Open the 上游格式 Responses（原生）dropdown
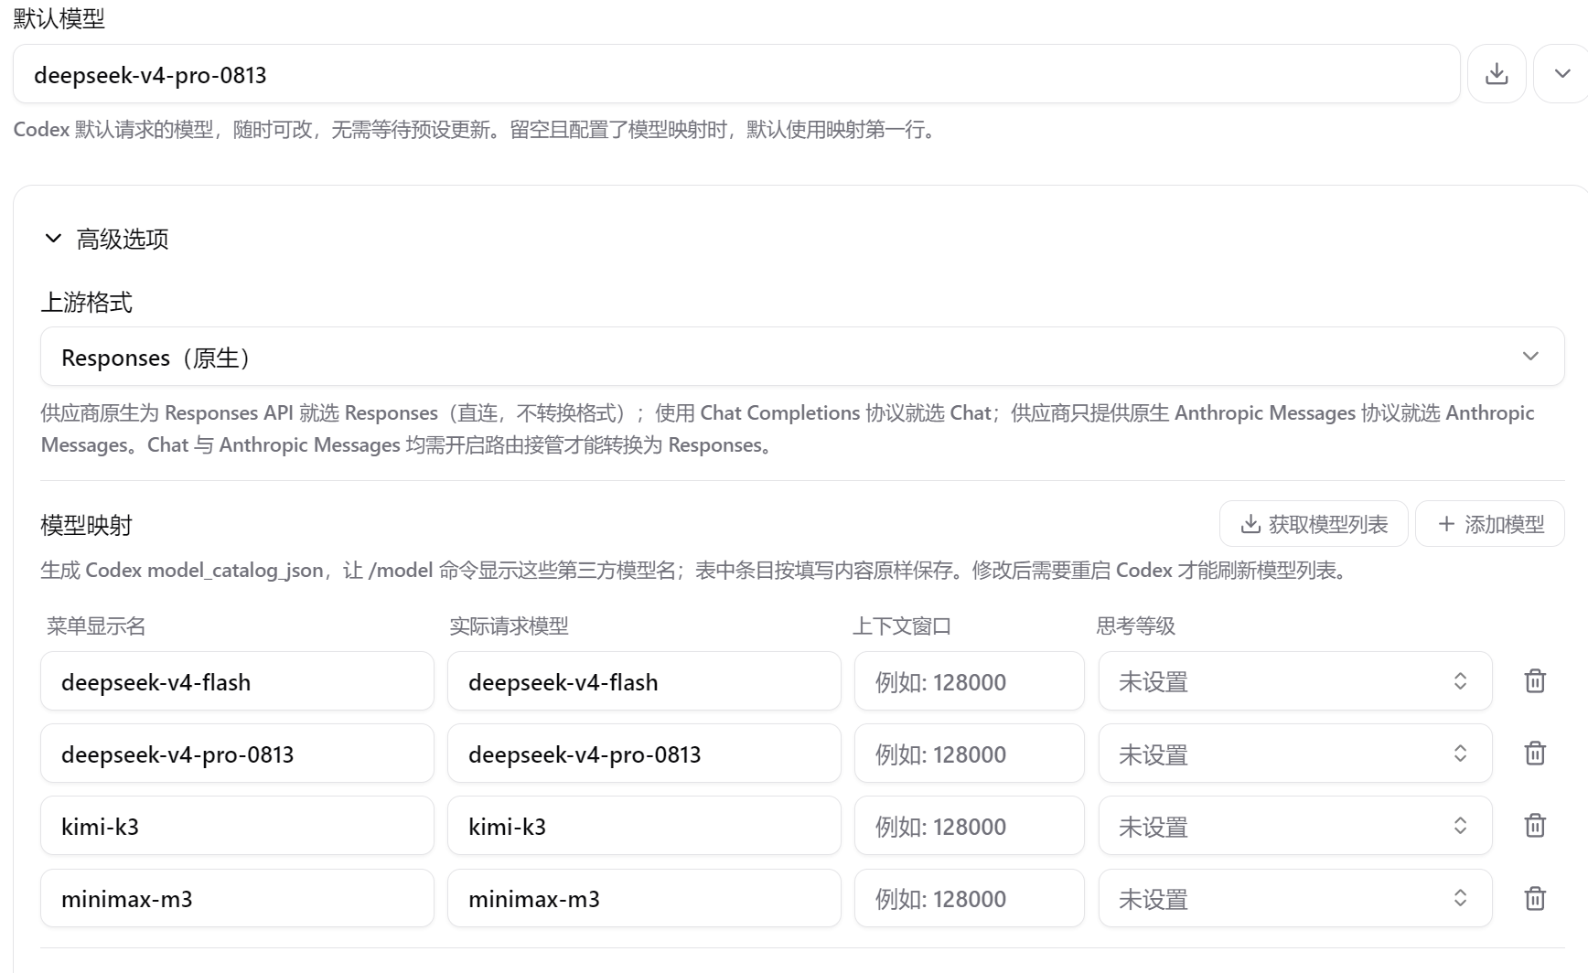 (x=802, y=357)
